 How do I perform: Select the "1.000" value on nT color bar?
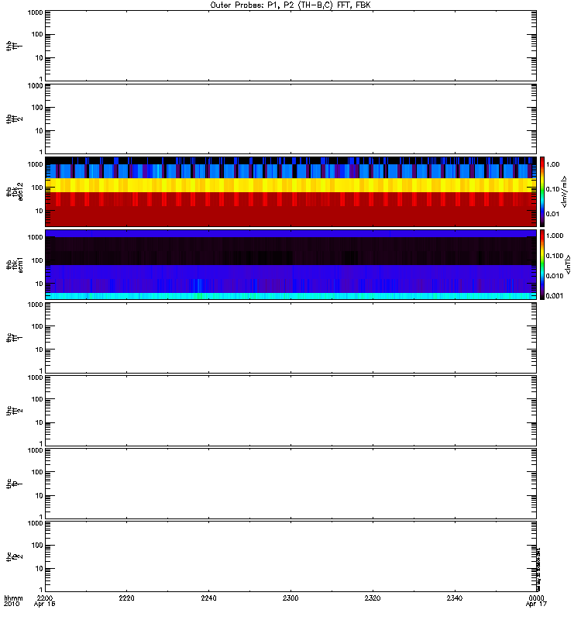tap(555, 236)
